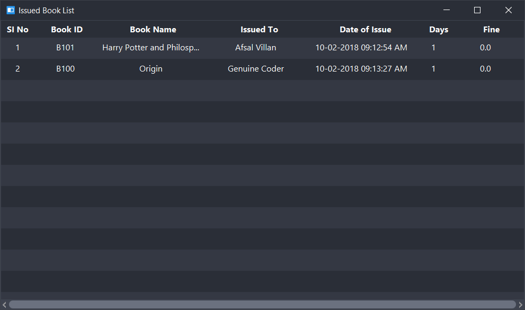This screenshot has height=310, width=525.
Task: Click book ID B101 cell
Action: pyautogui.click(x=66, y=48)
